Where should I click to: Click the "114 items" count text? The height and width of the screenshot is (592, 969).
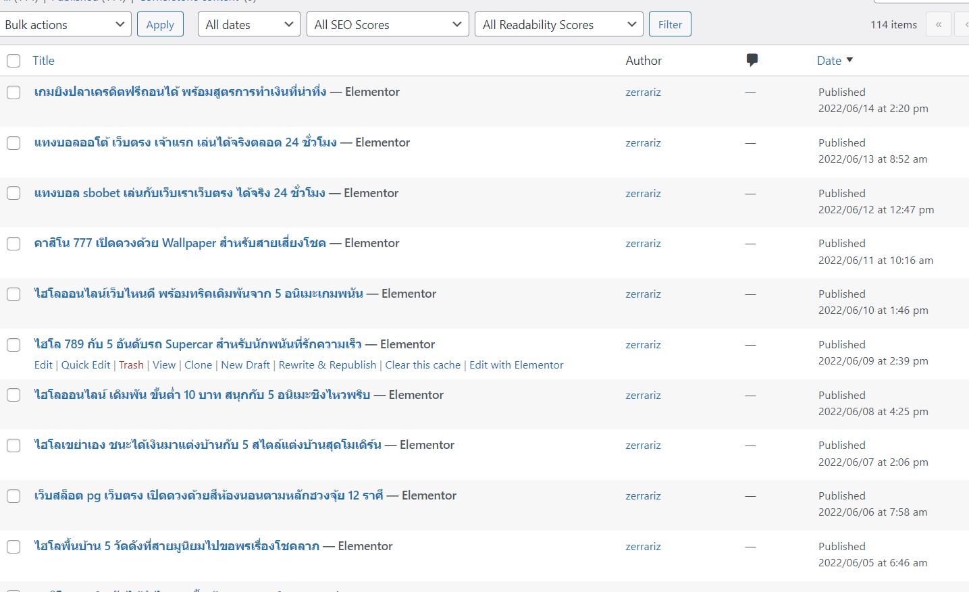[x=893, y=25]
